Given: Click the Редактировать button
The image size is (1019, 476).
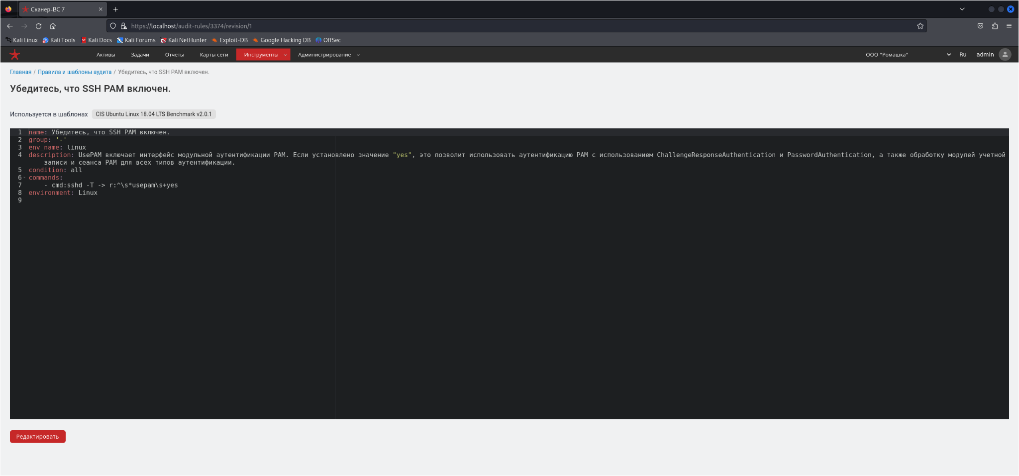Looking at the screenshot, I should (38, 437).
